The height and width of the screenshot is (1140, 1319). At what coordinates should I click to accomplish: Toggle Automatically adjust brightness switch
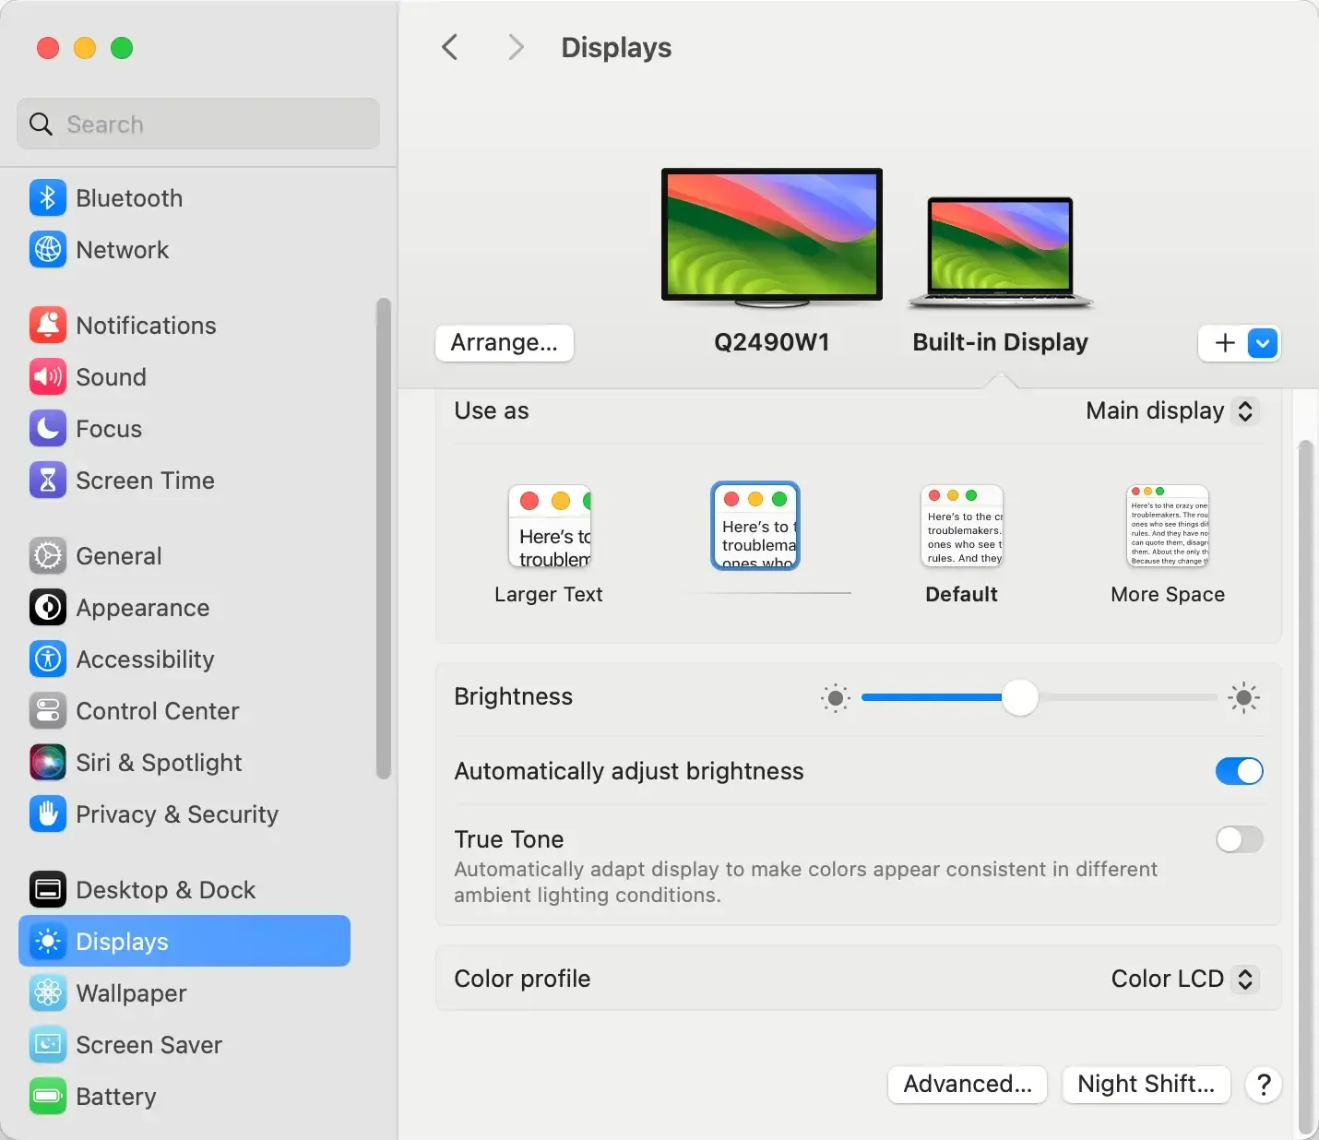(1239, 771)
